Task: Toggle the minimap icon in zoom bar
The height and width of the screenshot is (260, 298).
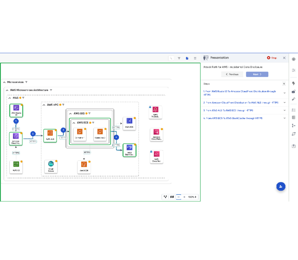Action: [172, 197]
